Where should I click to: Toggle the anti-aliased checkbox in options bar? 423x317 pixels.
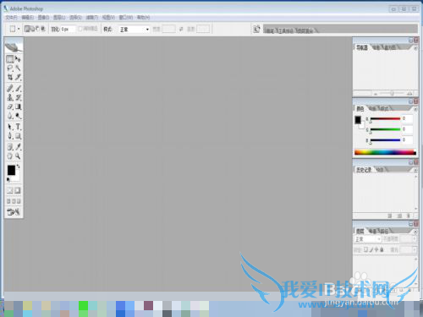point(80,29)
